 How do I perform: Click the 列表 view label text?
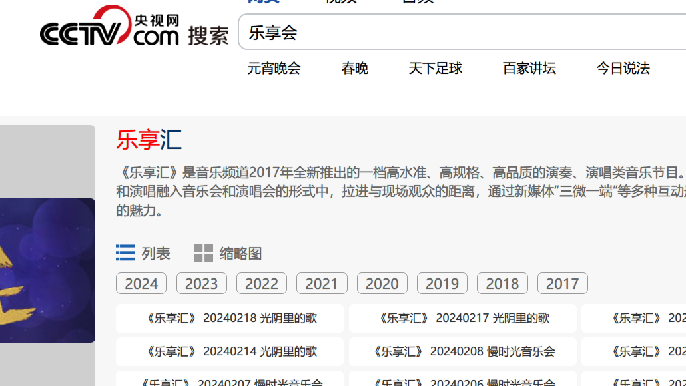click(x=156, y=254)
